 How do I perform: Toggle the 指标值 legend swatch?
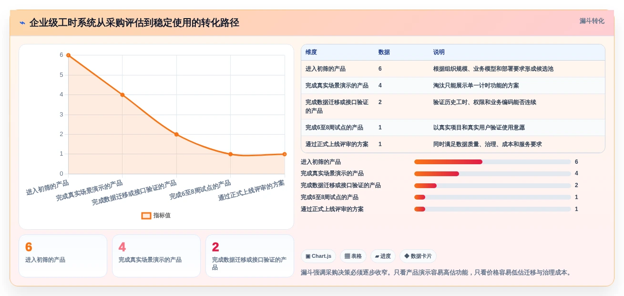(x=146, y=216)
